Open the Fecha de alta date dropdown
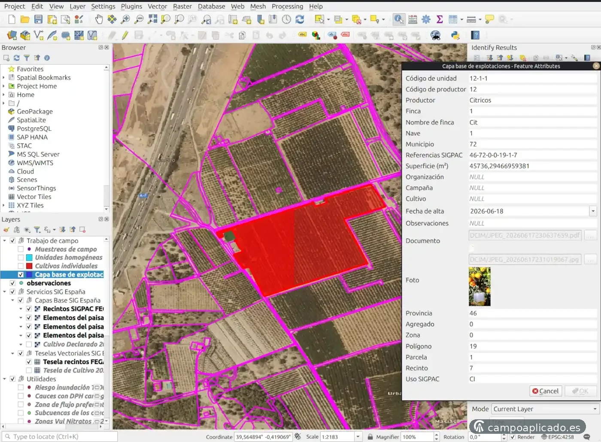The width and height of the screenshot is (601, 442). [593, 211]
